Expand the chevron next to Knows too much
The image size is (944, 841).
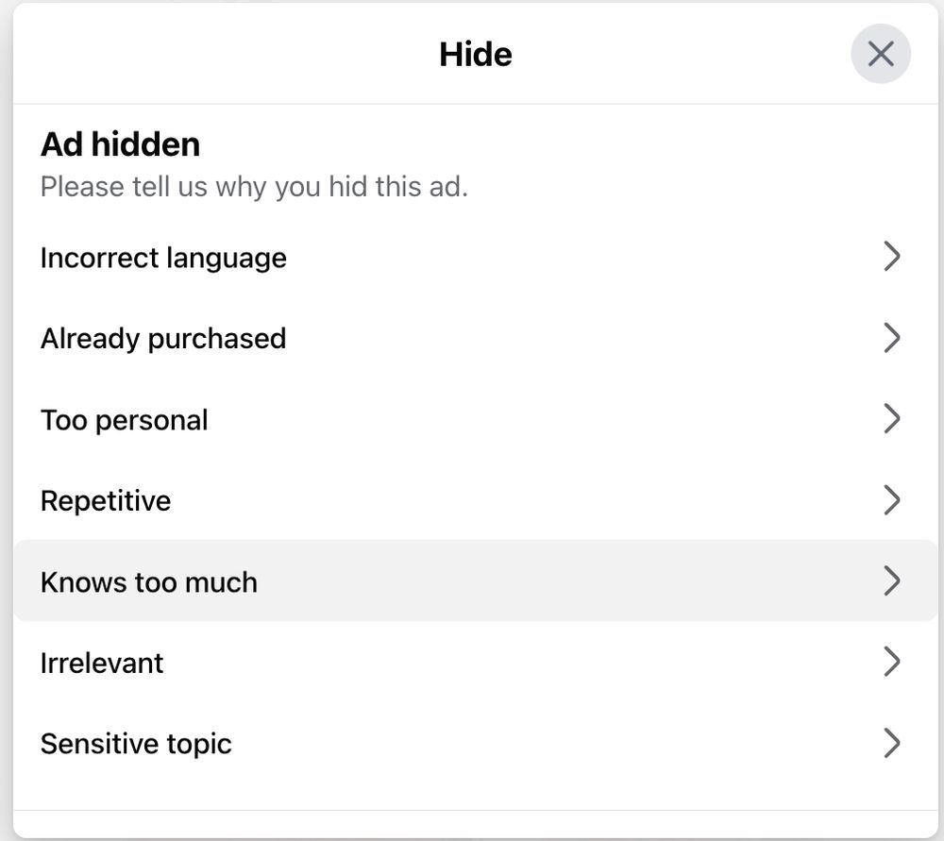click(x=892, y=581)
